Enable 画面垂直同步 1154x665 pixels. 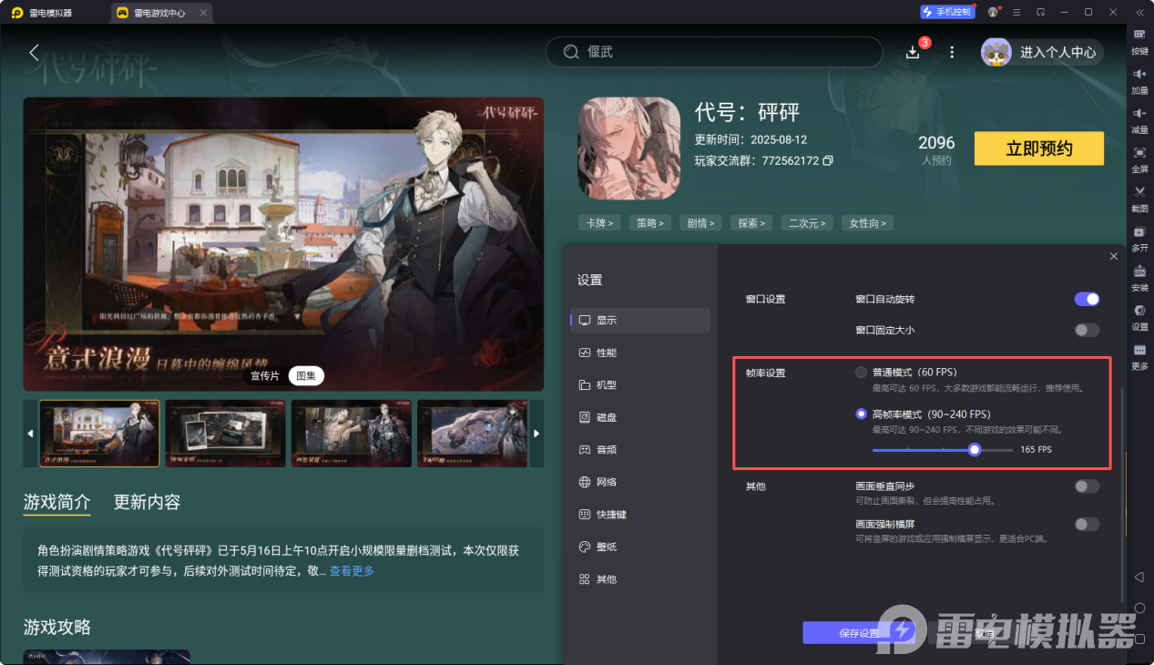1086,486
